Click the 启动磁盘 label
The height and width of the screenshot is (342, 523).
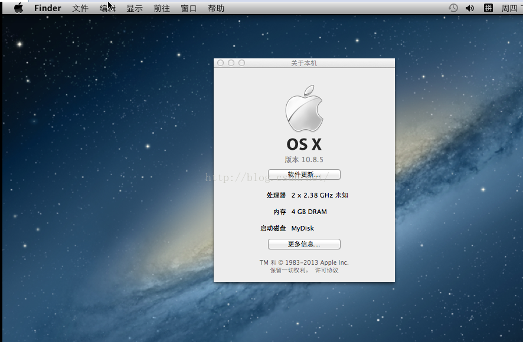pyautogui.click(x=273, y=228)
